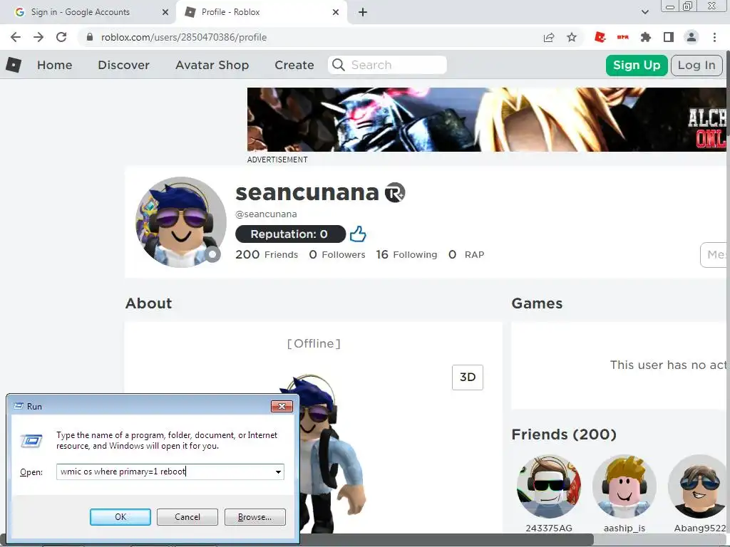Click the horizontal page scrollbar
The image size is (730, 547).
pyautogui.click(x=298, y=540)
